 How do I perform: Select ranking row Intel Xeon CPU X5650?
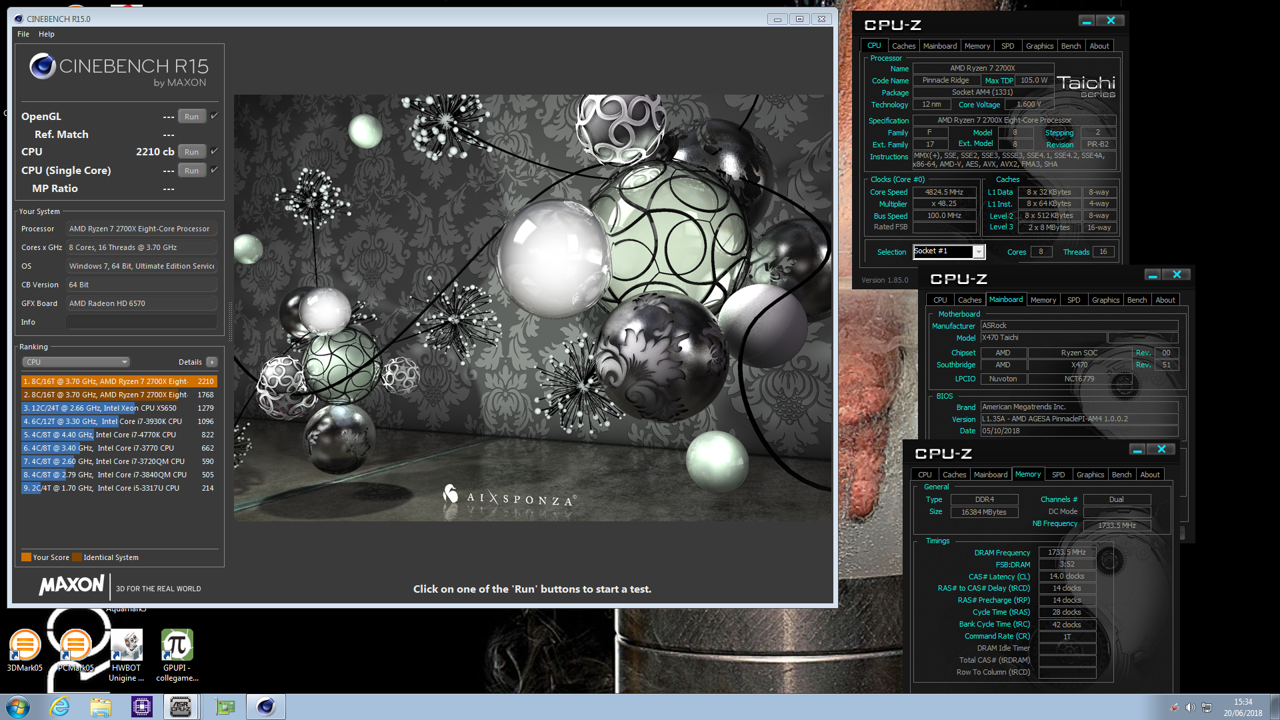119,408
